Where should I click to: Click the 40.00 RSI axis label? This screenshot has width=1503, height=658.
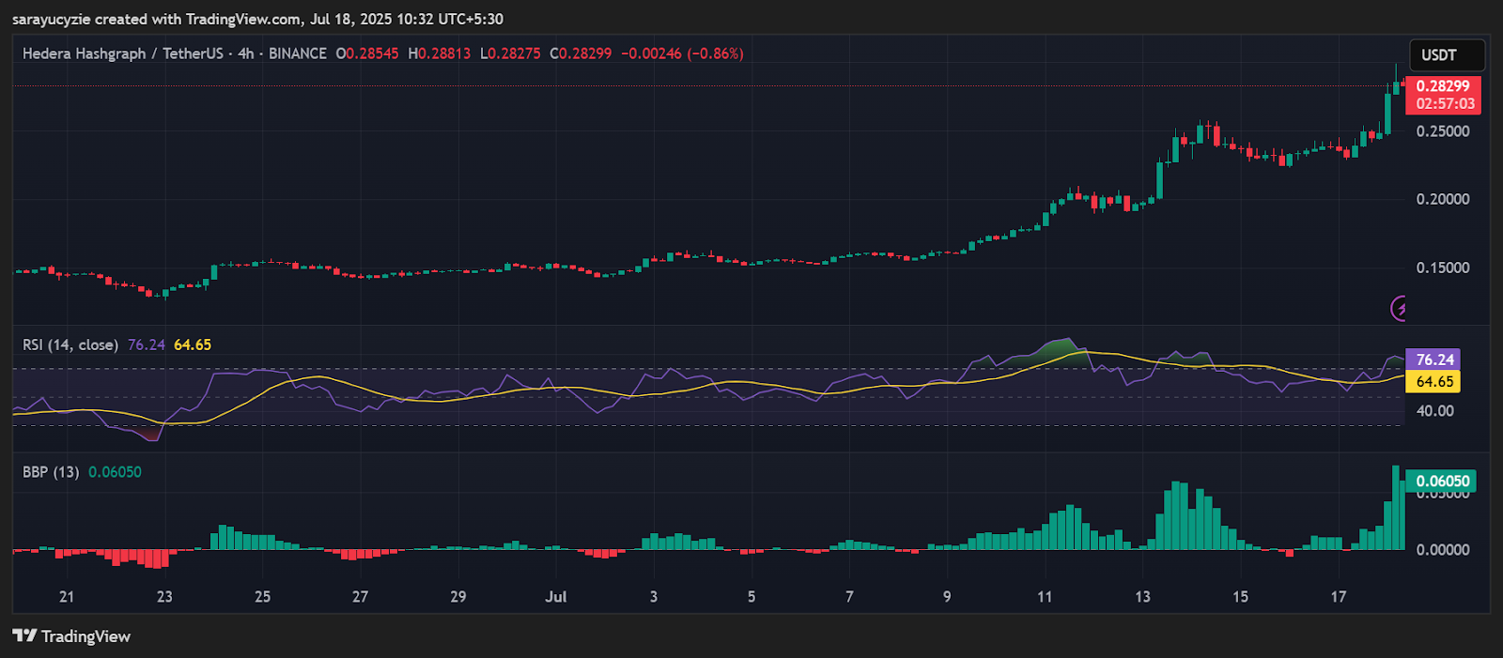[x=1434, y=411]
